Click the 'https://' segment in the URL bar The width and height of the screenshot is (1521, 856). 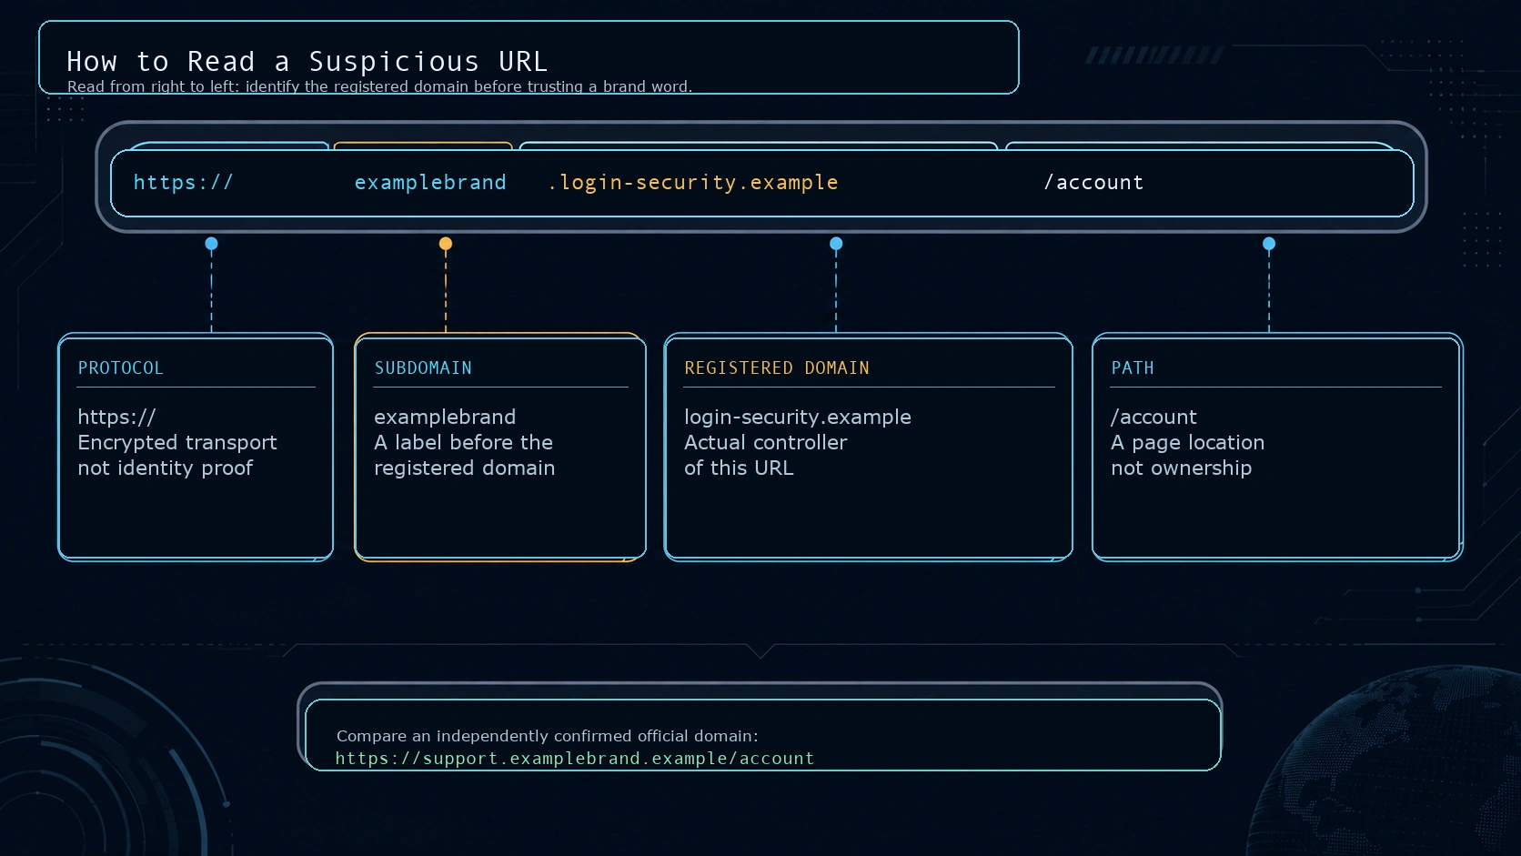pos(183,182)
